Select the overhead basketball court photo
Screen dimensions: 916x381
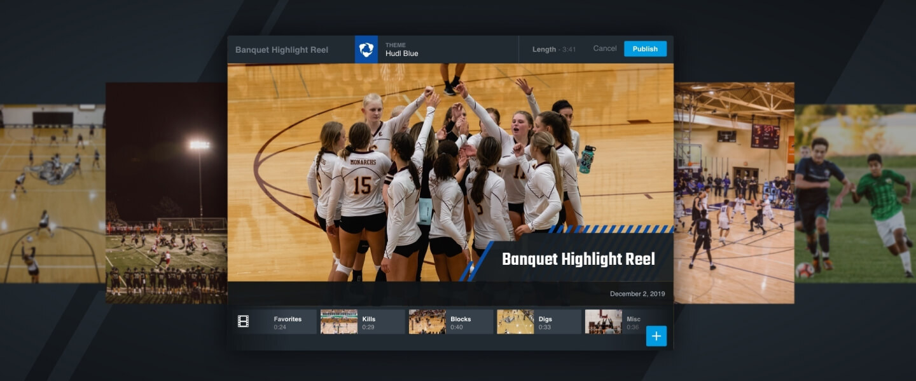(x=53, y=194)
